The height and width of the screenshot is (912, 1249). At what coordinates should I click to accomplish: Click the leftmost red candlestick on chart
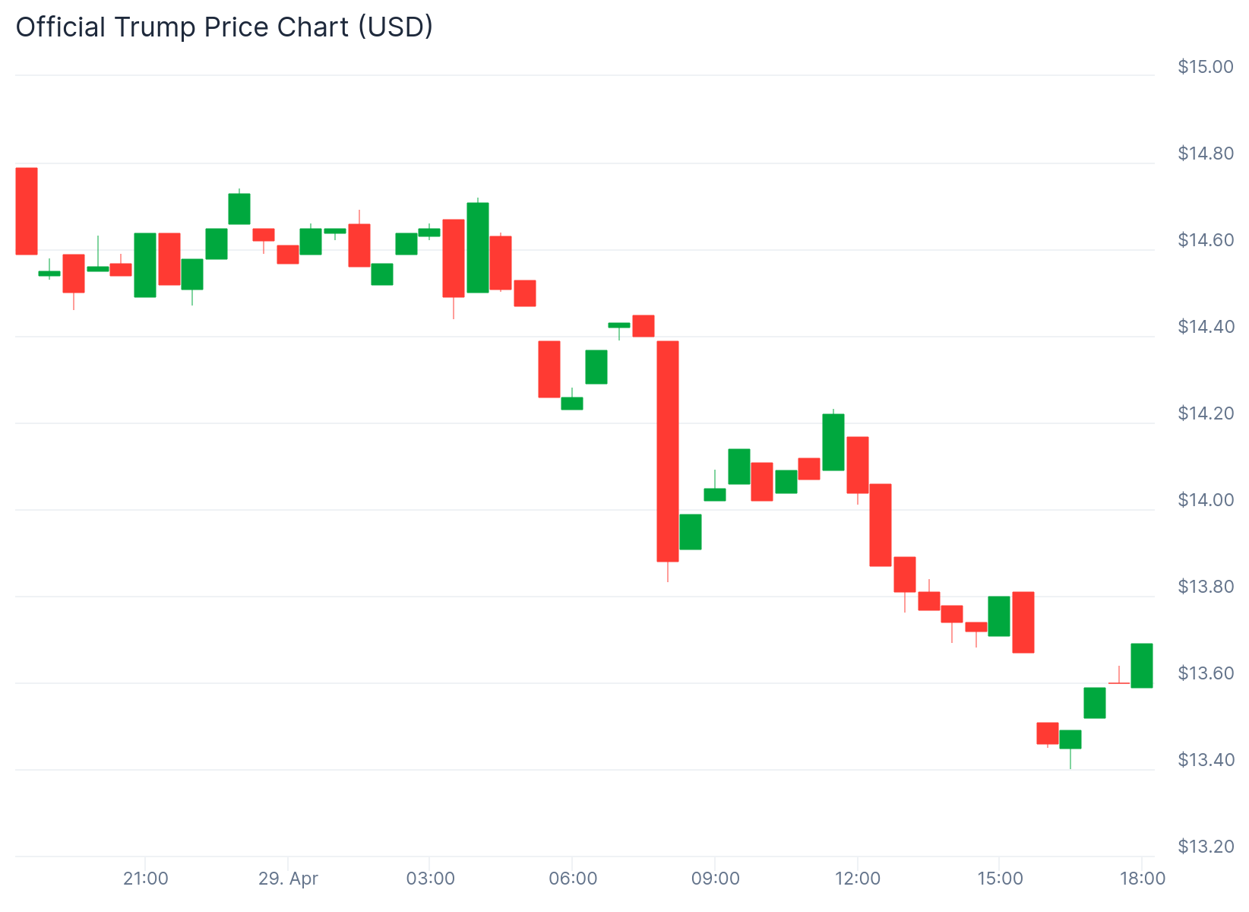(x=27, y=211)
